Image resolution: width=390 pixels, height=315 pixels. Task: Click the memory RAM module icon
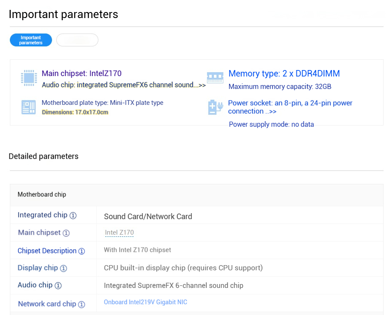[215, 77]
